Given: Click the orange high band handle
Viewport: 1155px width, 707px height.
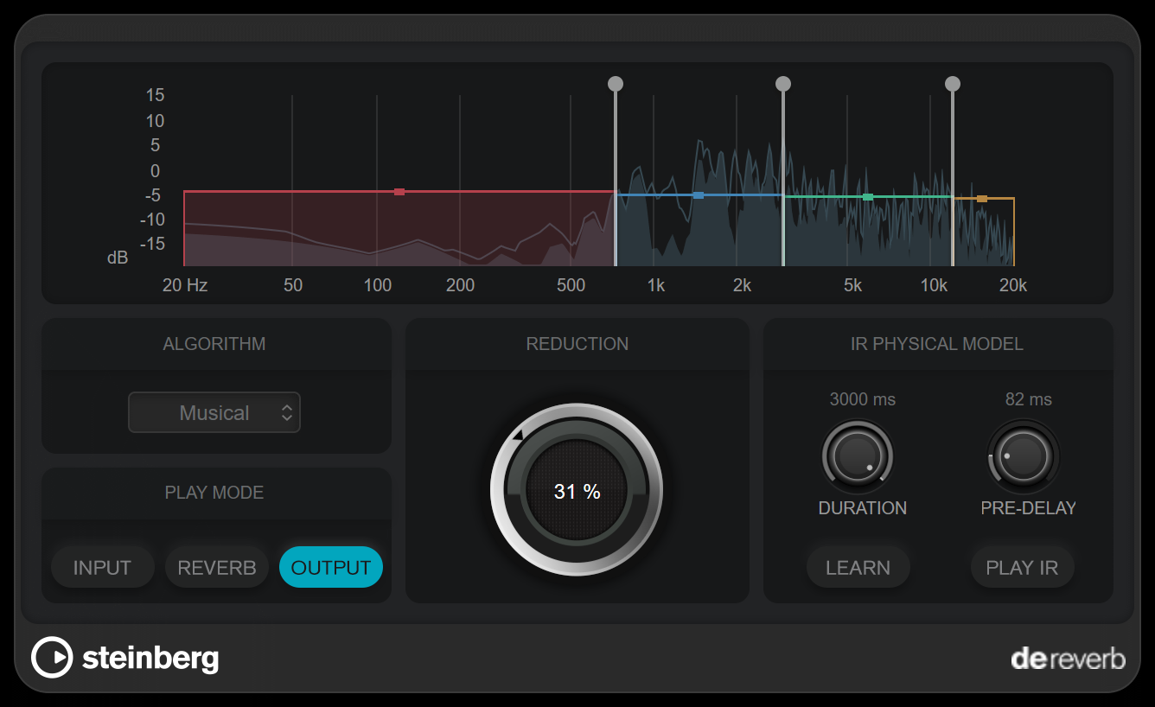Looking at the screenshot, I should tap(982, 199).
